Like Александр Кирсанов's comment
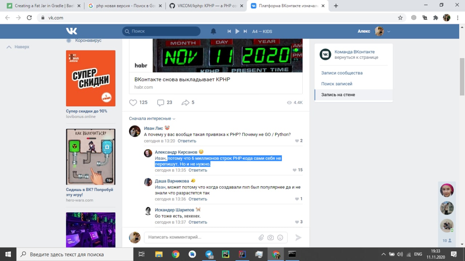Viewport: 465px width, 261px height. 294,170
